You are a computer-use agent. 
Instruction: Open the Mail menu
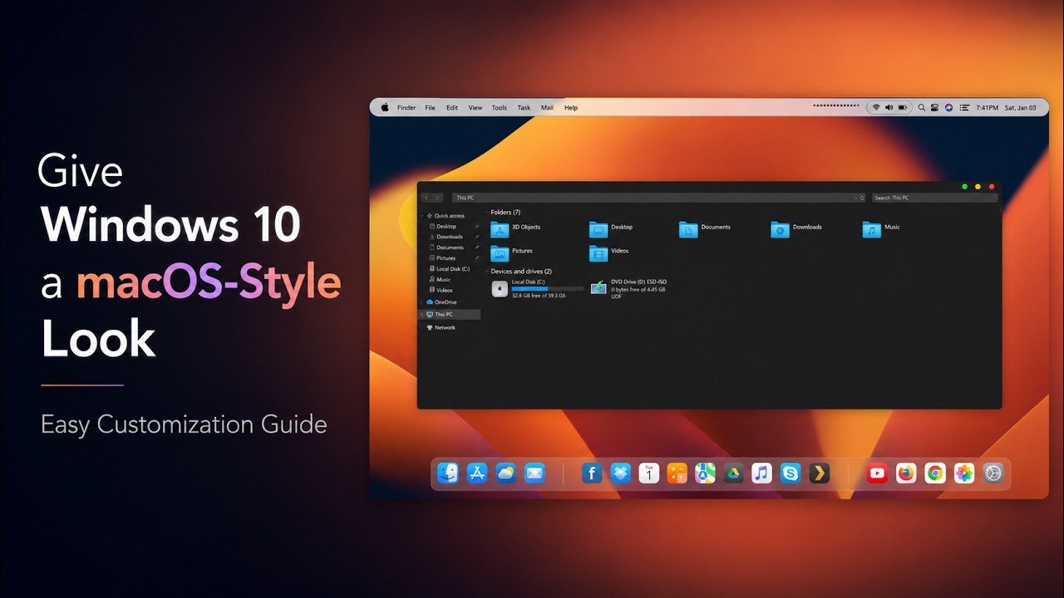tap(547, 108)
